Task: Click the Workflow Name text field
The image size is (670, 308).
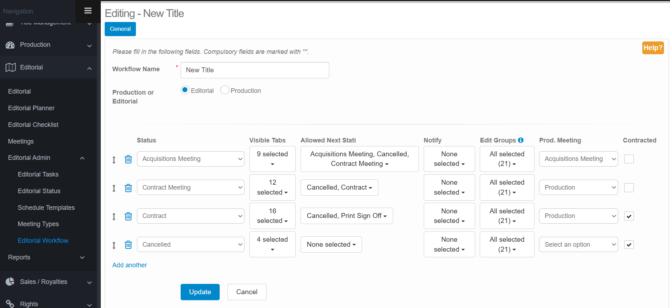Action: pyautogui.click(x=255, y=70)
